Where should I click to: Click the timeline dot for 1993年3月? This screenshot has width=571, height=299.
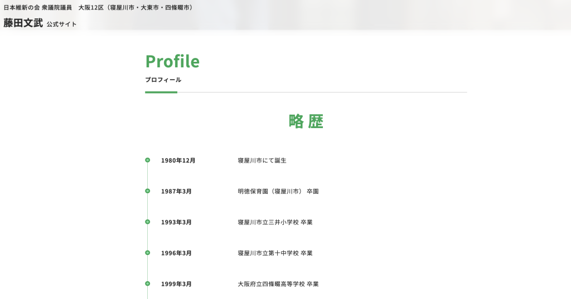coord(148,222)
